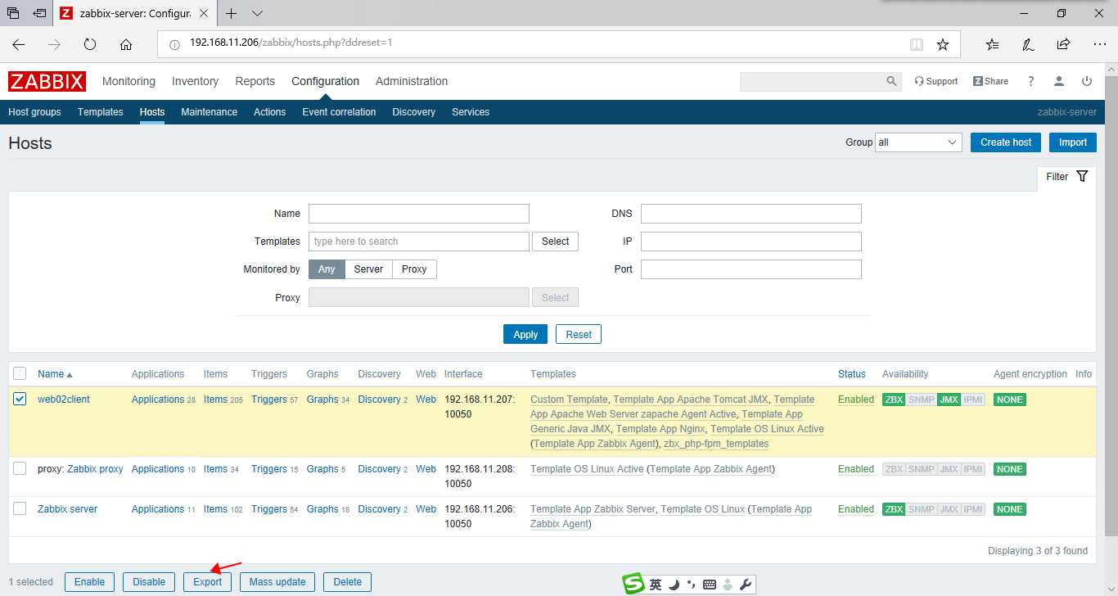Click Select button next to Templates

point(555,242)
